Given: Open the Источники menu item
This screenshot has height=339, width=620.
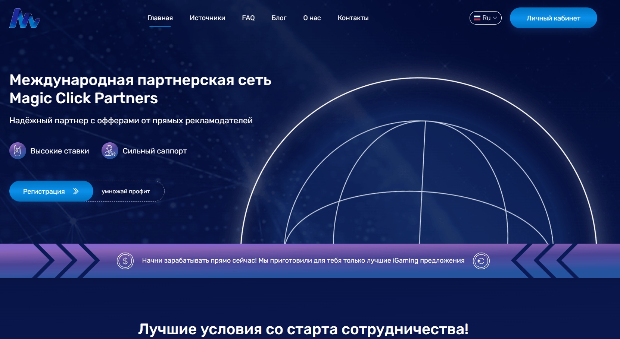Looking at the screenshot, I should click(x=208, y=18).
